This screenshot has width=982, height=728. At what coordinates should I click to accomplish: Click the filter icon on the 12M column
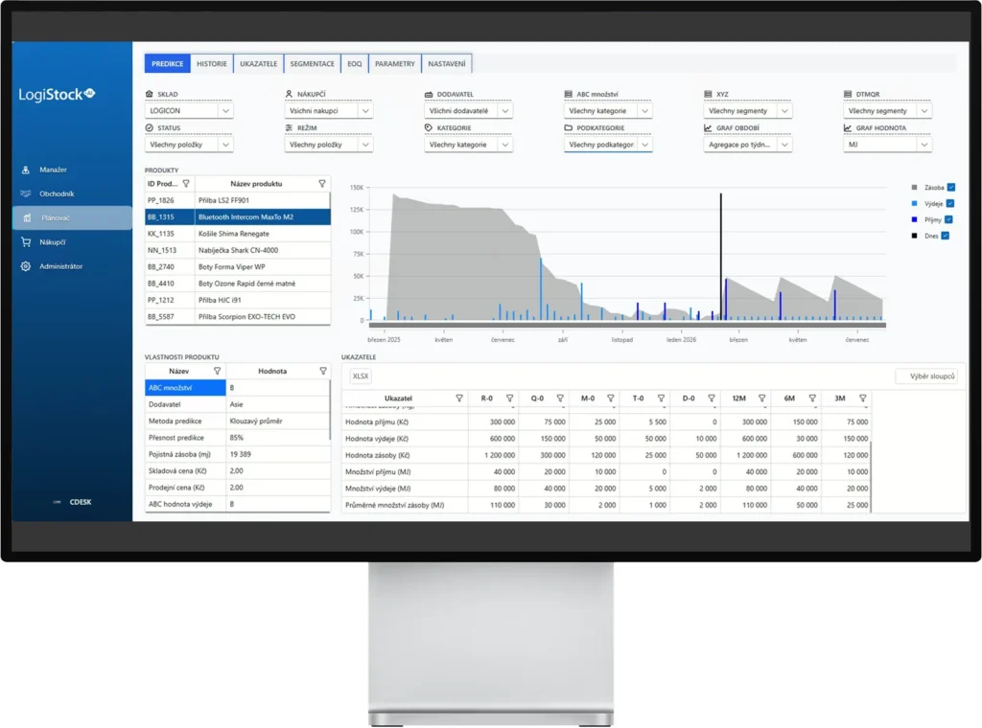tap(760, 398)
